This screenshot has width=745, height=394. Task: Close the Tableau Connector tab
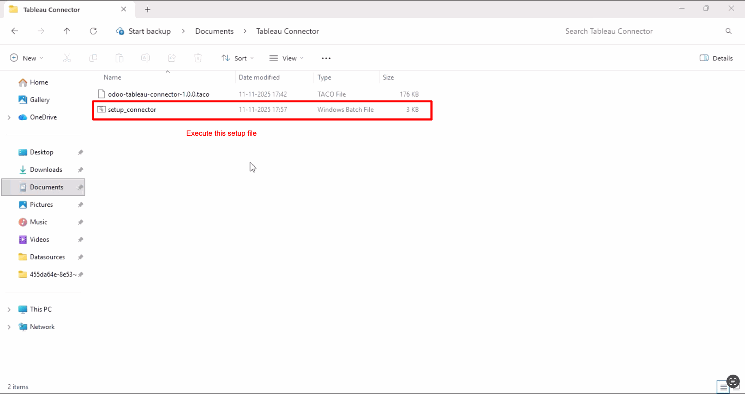tap(123, 9)
